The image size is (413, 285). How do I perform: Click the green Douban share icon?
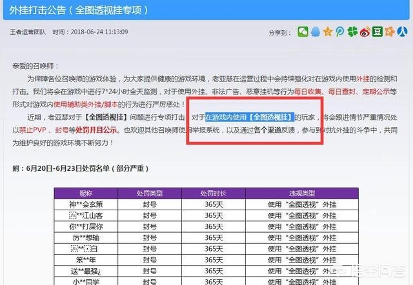pyautogui.click(x=377, y=32)
